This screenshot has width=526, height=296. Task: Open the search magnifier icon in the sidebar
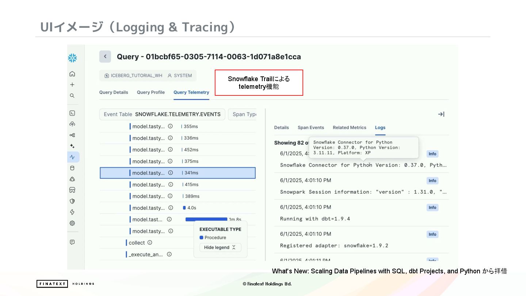(x=72, y=96)
